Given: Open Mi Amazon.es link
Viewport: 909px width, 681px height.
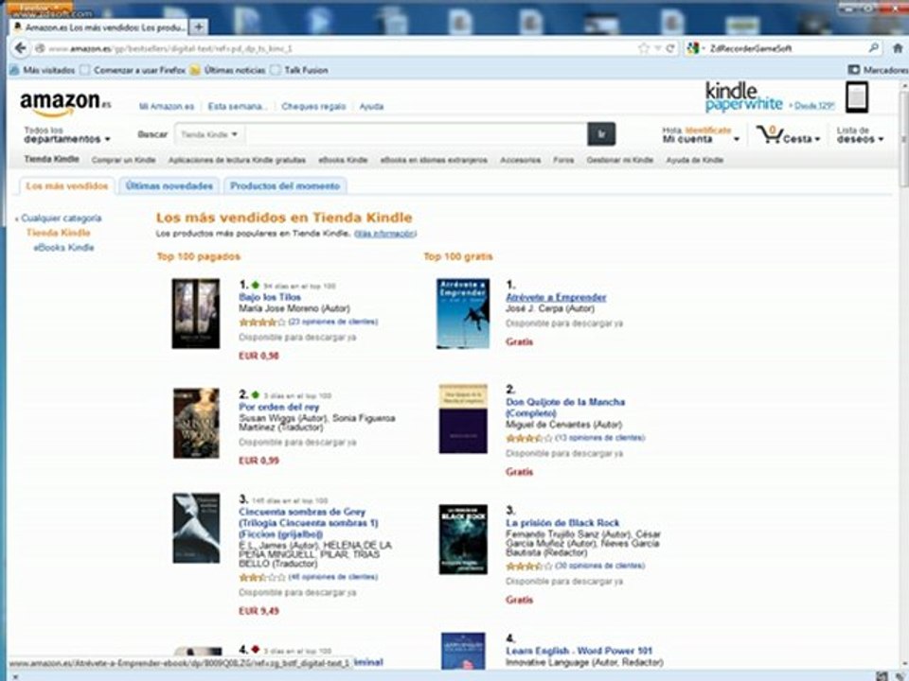Looking at the screenshot, I should coord(167,107).
